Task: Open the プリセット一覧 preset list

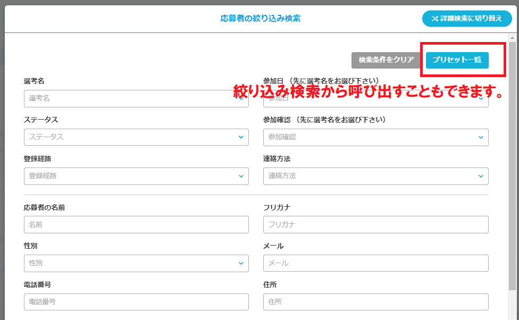Action: 457,60
